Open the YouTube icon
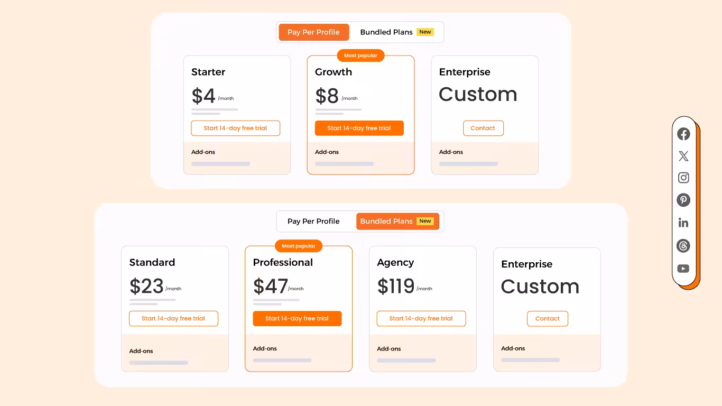 [683, 269]
